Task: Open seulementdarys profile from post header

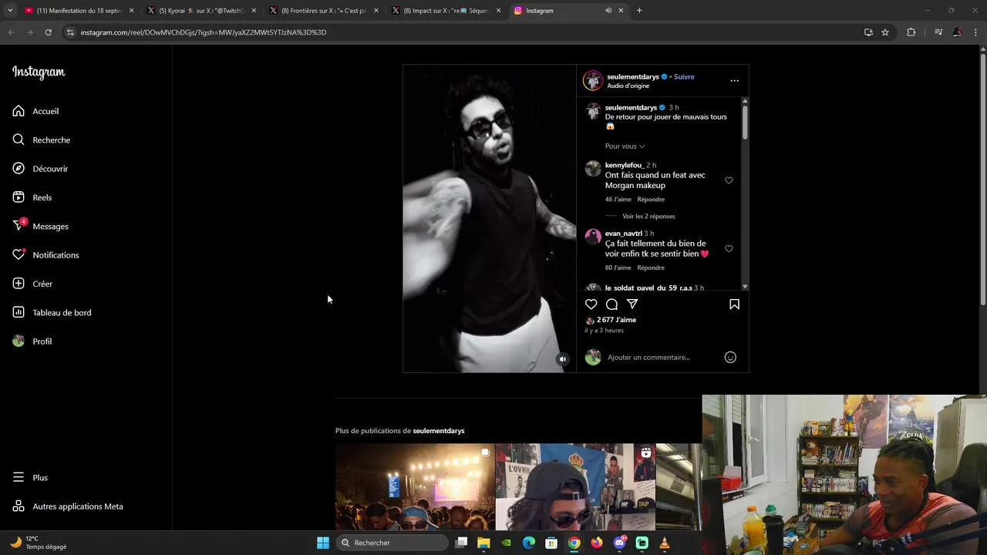Action: 633,76
